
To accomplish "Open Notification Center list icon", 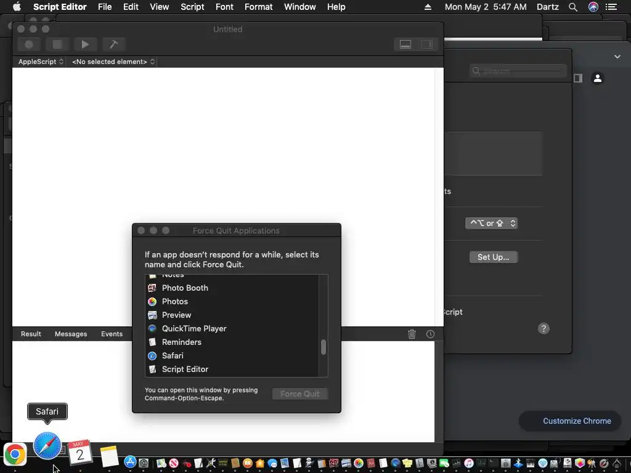I will tap(611, 7).
